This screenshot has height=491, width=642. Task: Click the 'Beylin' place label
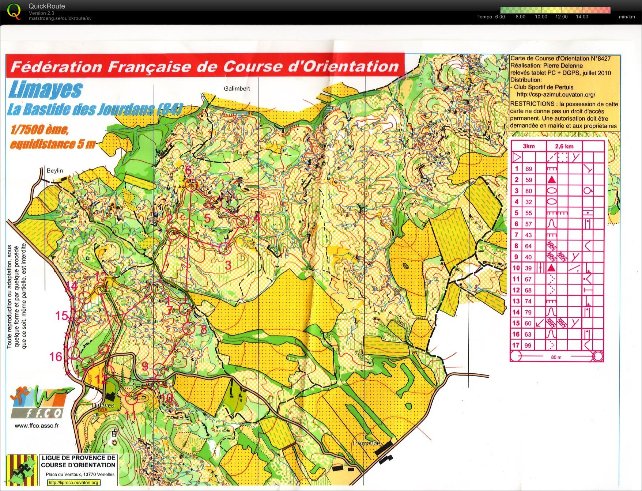[54, 170]
